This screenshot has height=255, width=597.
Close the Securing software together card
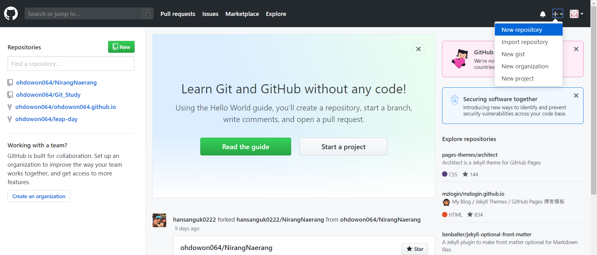pos(576,96)
